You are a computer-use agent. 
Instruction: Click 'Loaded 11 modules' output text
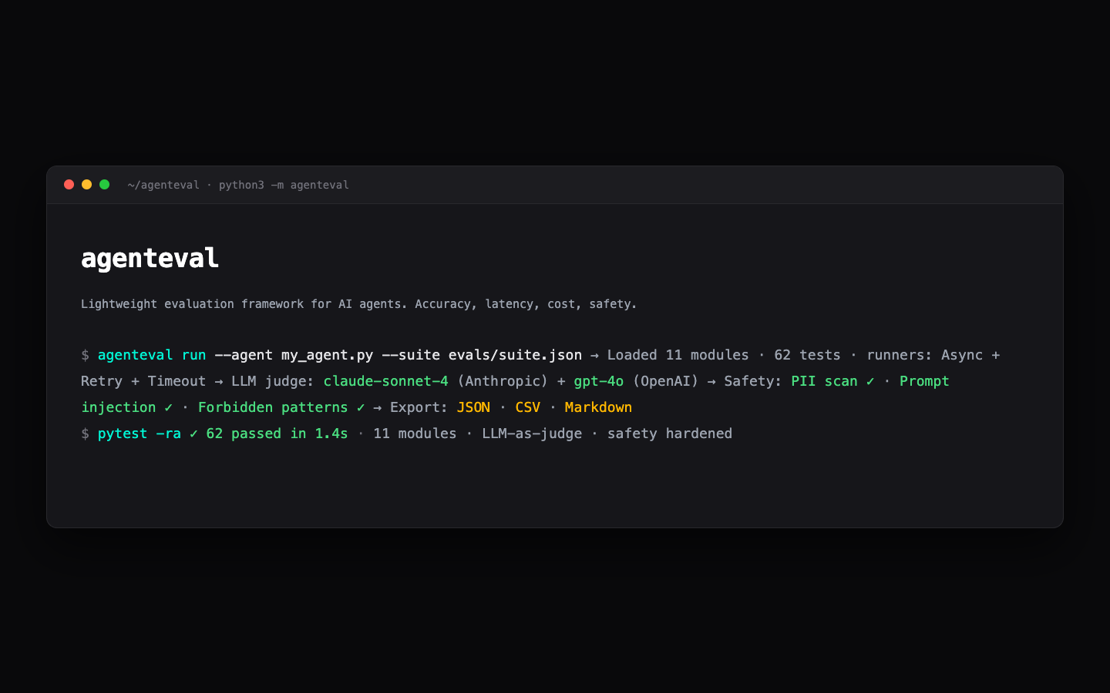(x=678, y=355)
